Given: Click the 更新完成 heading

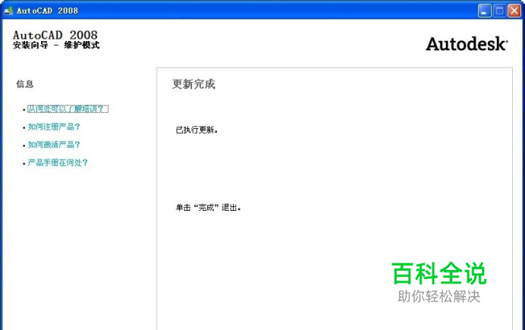Looking at the screenshot, I should click(193, 84).
